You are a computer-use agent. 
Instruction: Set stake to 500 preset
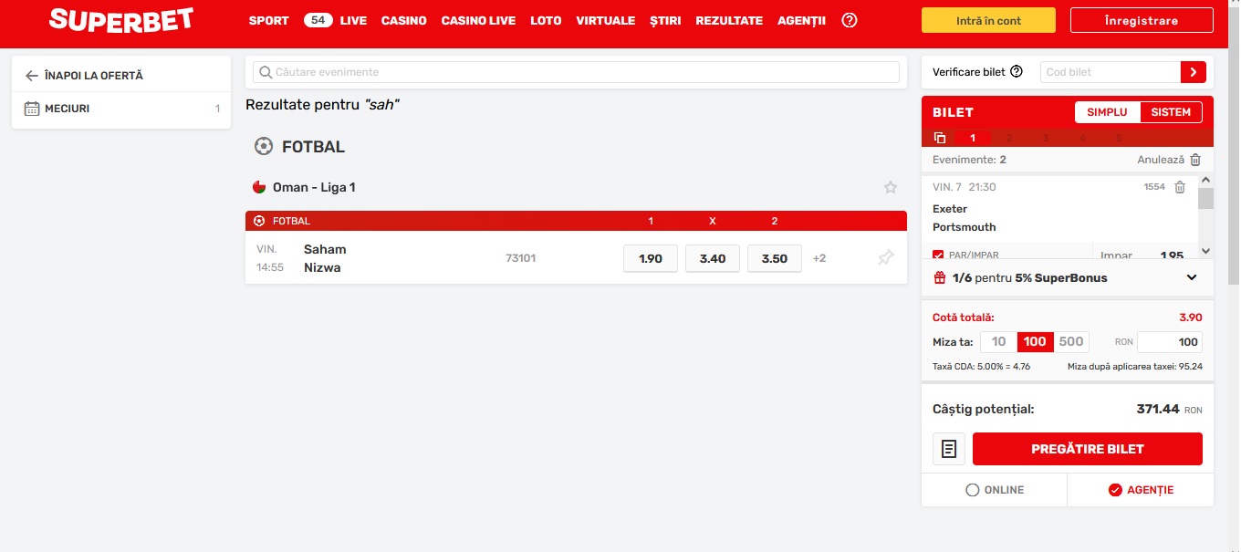coord(1071,342)
